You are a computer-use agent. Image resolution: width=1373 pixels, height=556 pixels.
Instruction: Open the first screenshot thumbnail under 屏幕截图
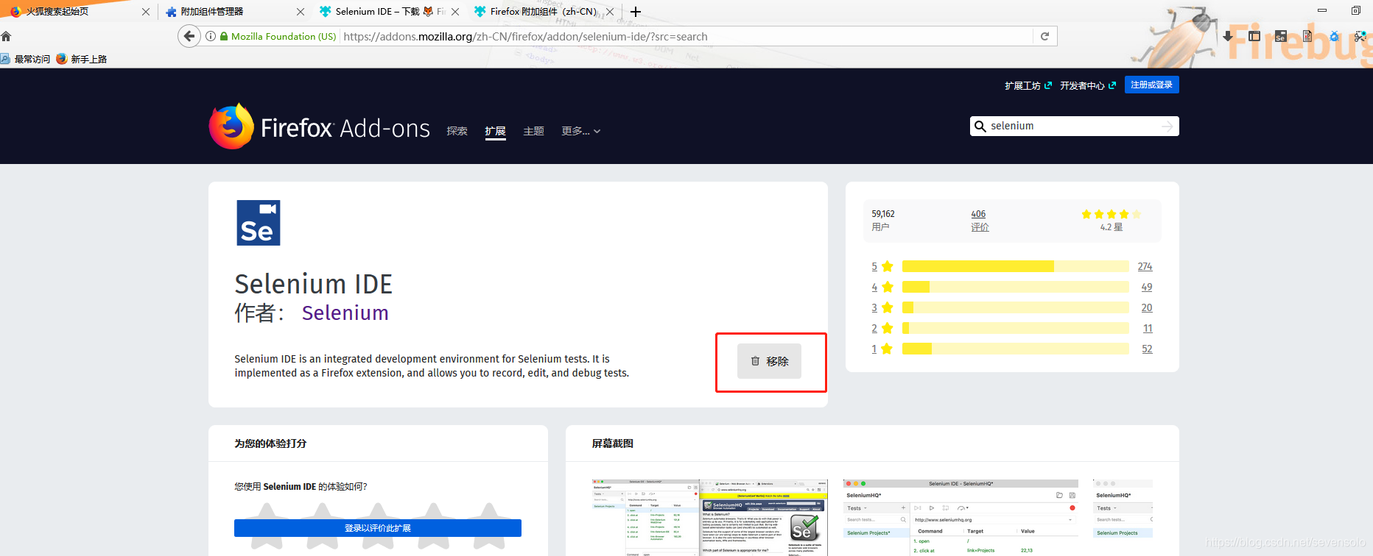(709, 518)
